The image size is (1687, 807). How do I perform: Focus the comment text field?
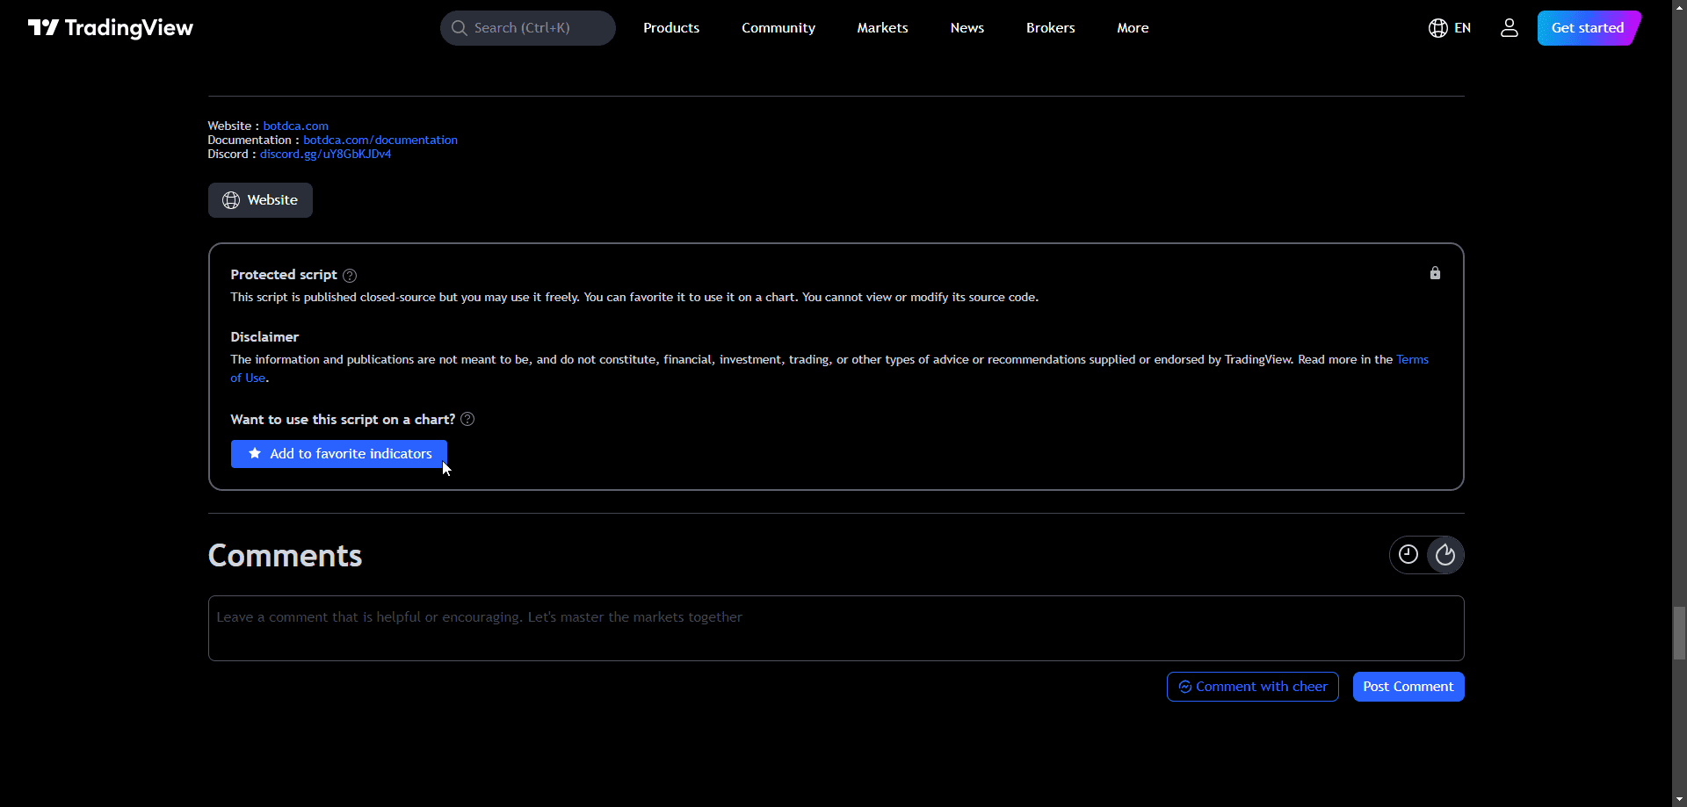click(x=836, y=628)
